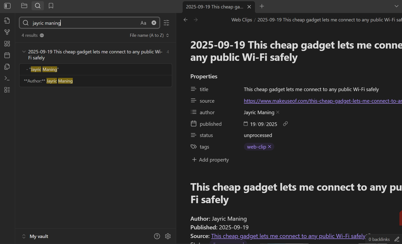Click 'Web Clips' in the breadcrumb
Screen dimensions: 402x244
242,20
